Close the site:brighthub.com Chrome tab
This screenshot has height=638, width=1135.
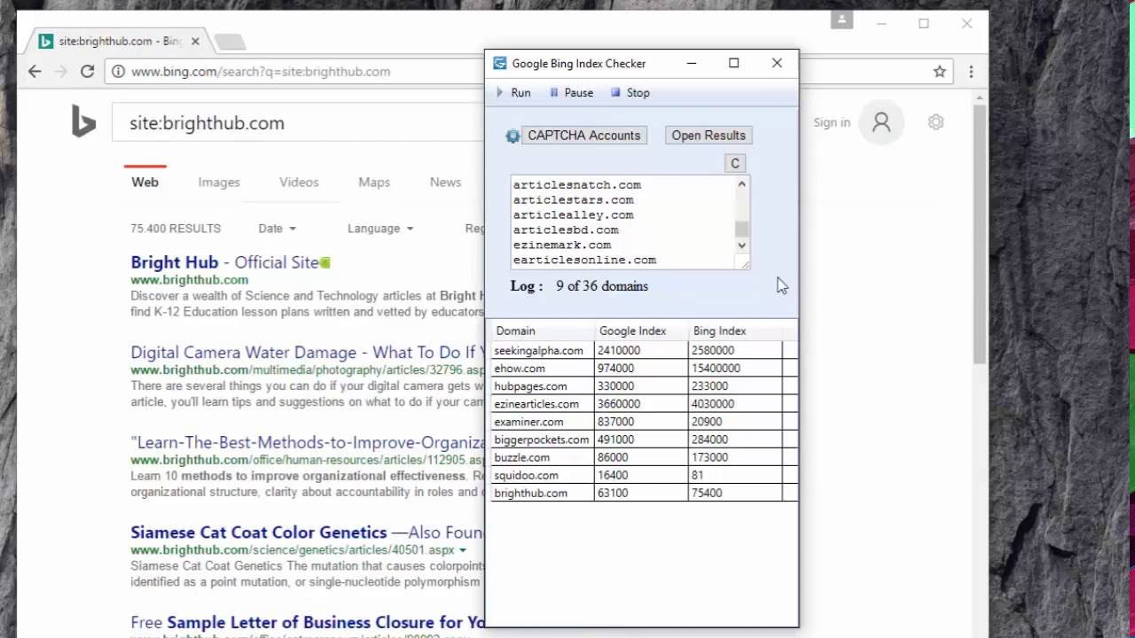[x=195, y=42]
